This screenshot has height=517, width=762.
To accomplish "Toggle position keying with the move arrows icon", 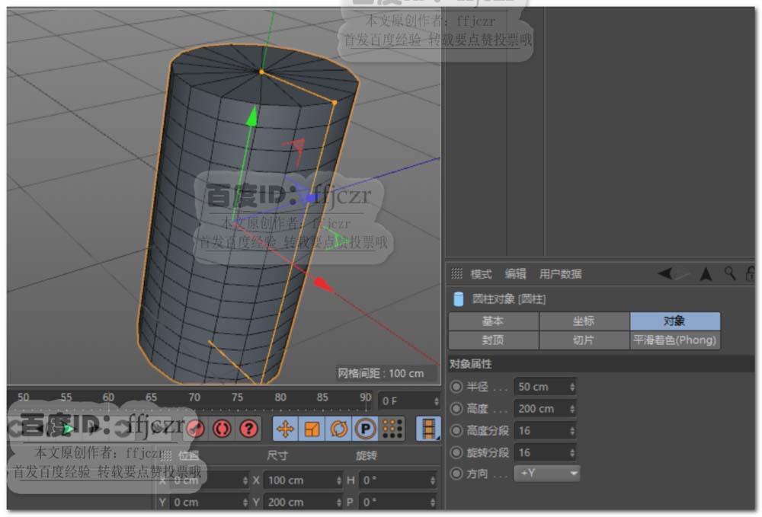I will coord(286,429).
